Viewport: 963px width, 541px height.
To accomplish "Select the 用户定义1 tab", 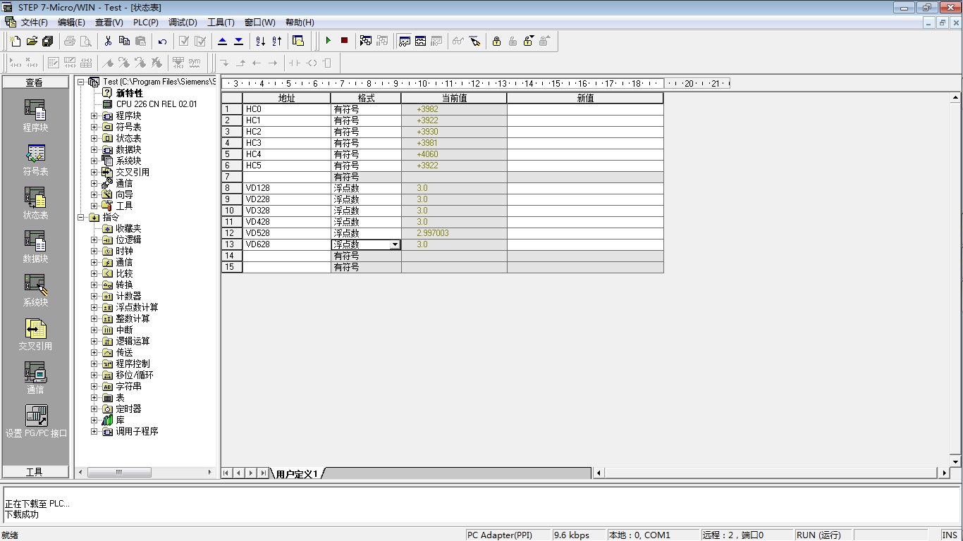I will [x=297, y=473].
